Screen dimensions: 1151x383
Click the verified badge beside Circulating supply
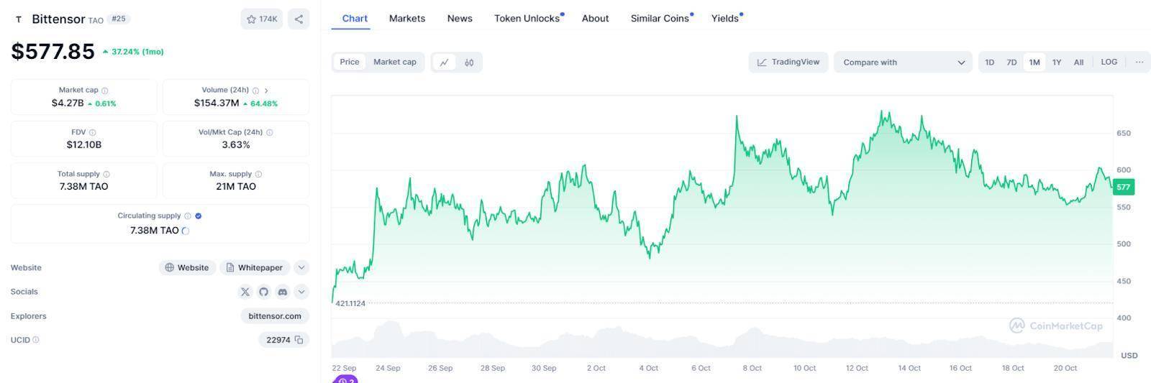pyautogui.click(x=199, y=216)
